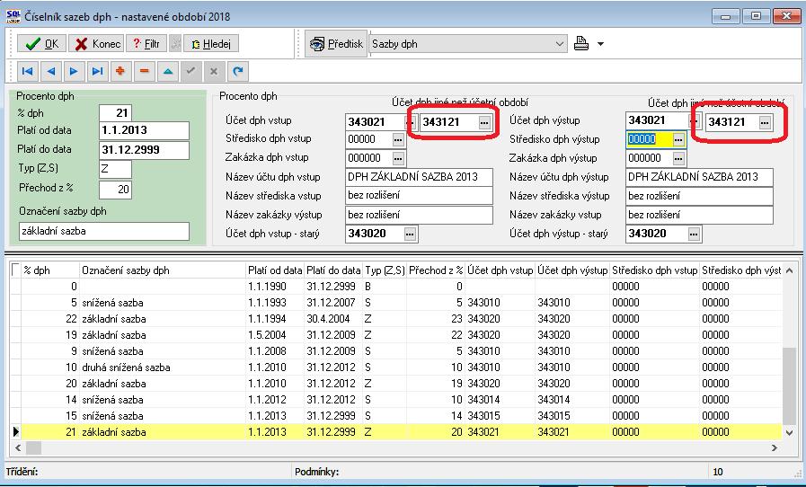
Task: Jump to last record icon
Action: [97, 71]
